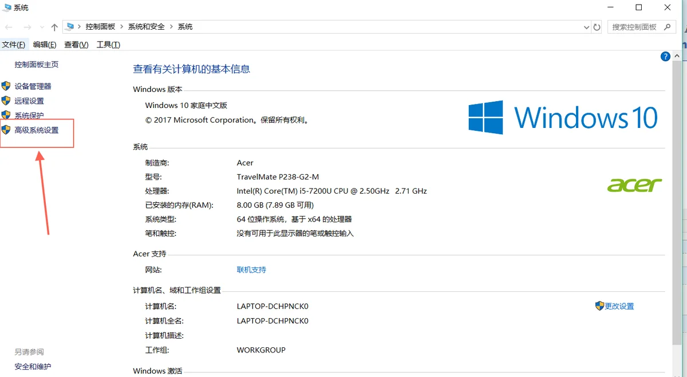Click the heading 查看有关计算机的基本信息
687x377 pixels.
192,69
